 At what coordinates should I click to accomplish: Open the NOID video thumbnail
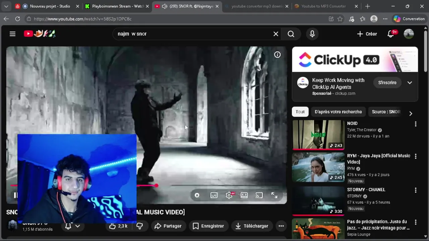tap(318, 135)
